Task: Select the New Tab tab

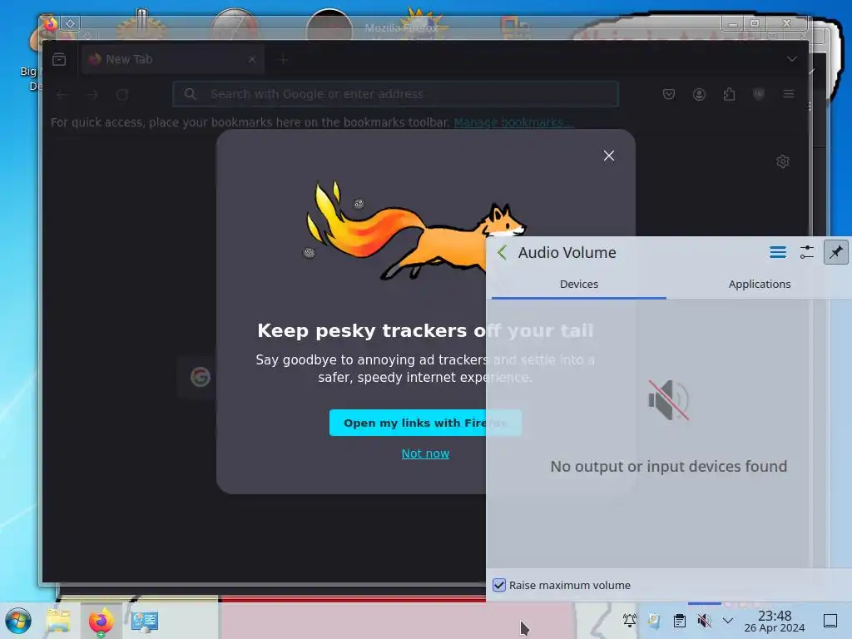Action: [173, 59]
